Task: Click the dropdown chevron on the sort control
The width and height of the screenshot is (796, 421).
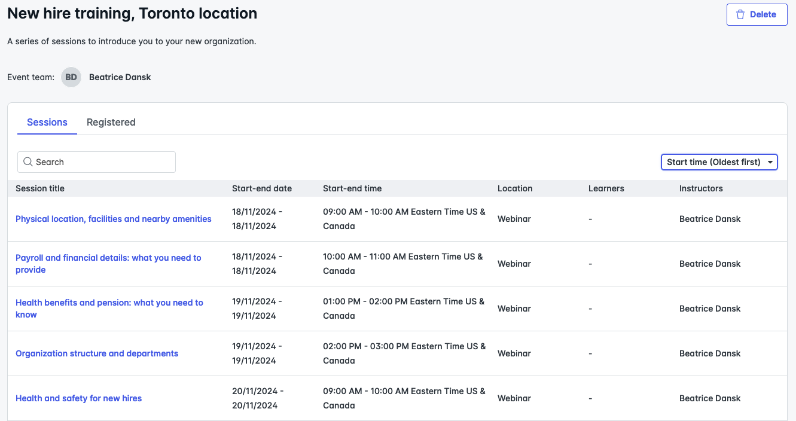Action: [x=770, y=161]
